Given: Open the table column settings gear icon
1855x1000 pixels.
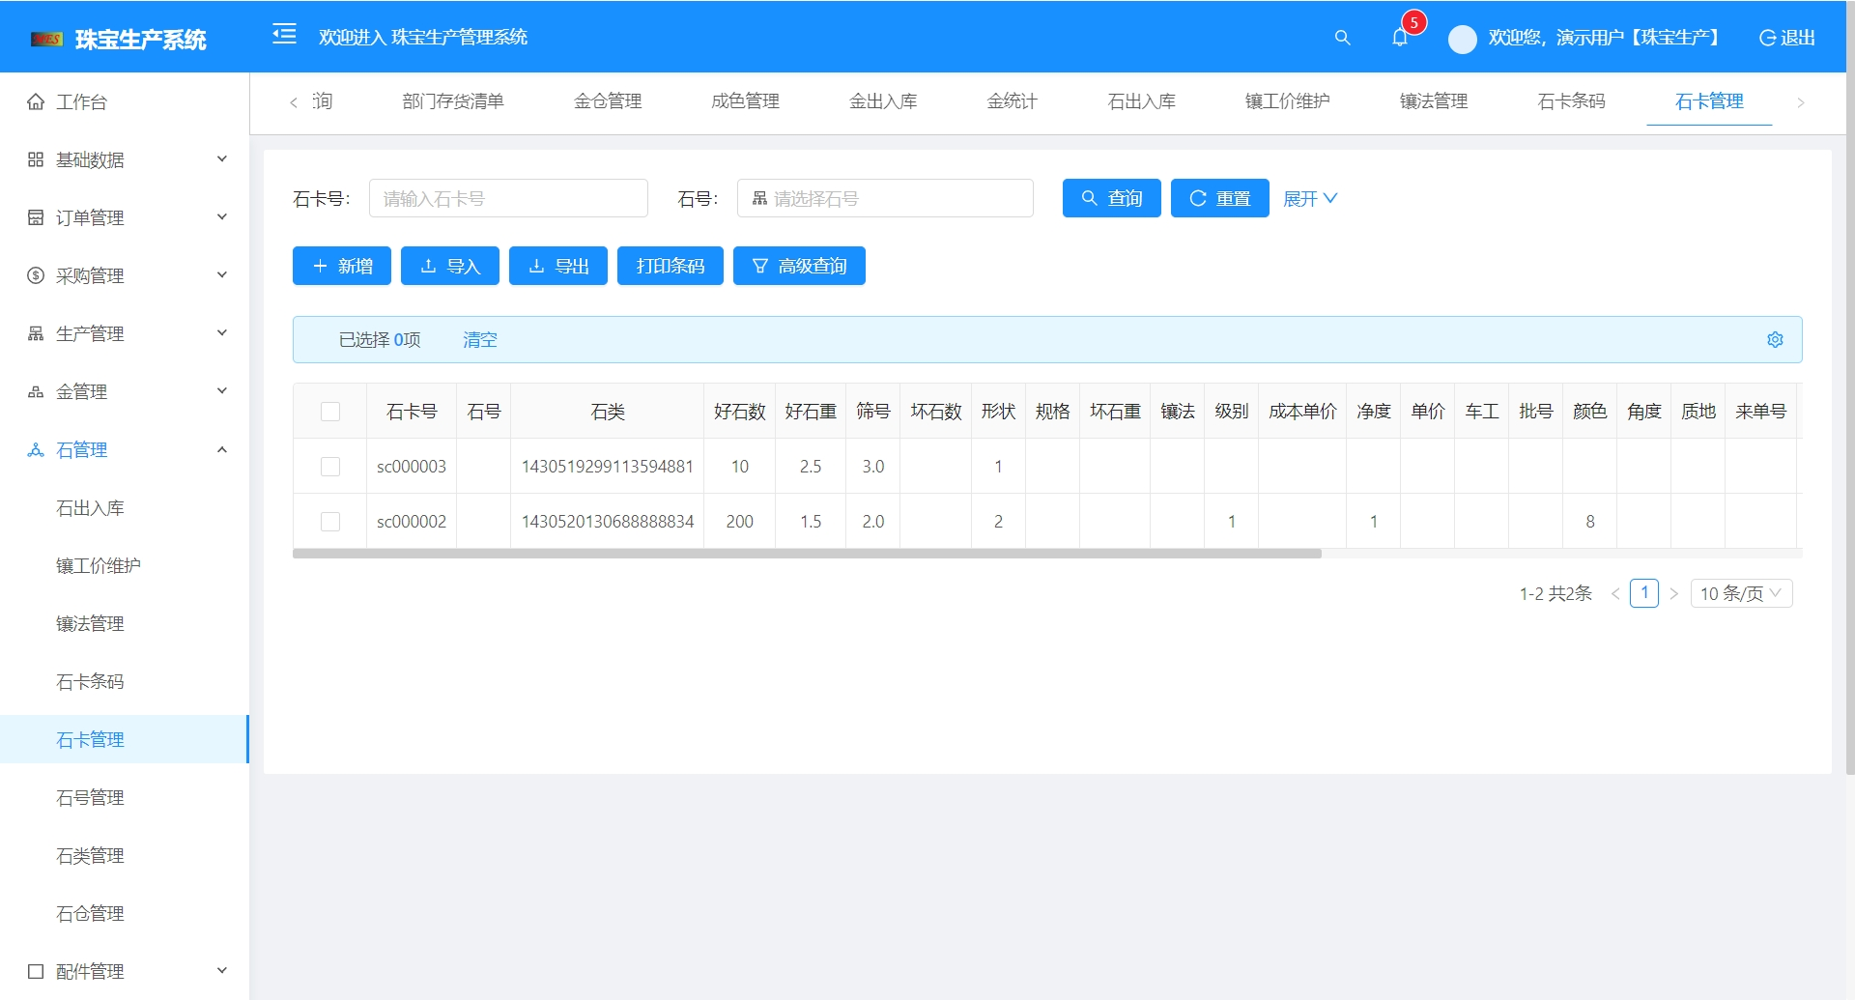Looking at the screenshot, I should tap(1775, 339).
